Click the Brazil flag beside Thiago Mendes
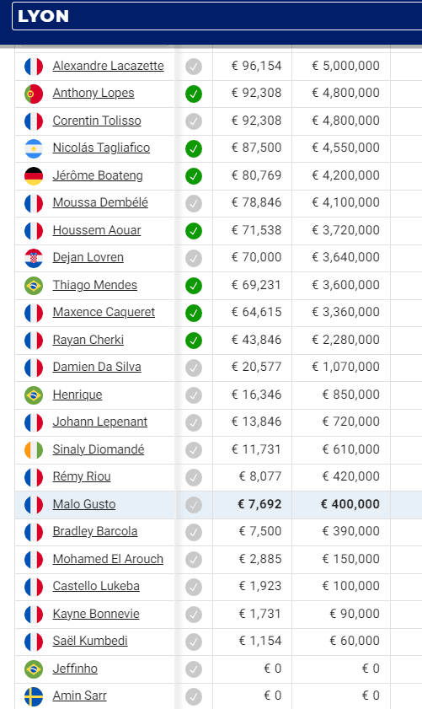 (34, 285)
